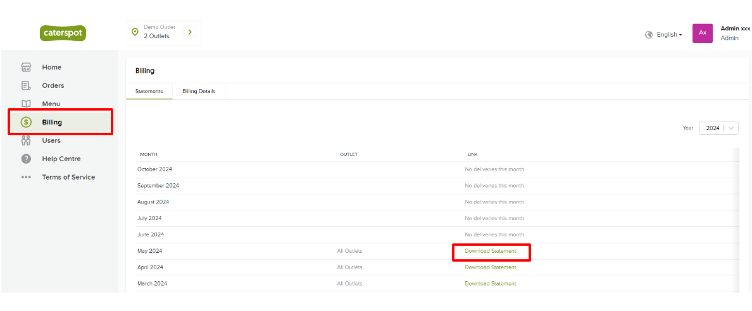Download Statement for April 2024
Screen dimensions: 752x311
(490, 267)
